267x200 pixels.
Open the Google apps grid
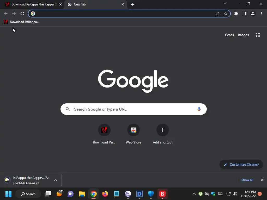coord(258,35)
